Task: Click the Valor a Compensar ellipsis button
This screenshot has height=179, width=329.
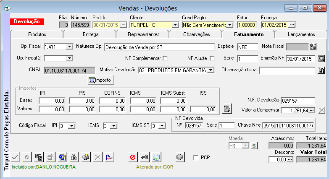Action: 311,111
